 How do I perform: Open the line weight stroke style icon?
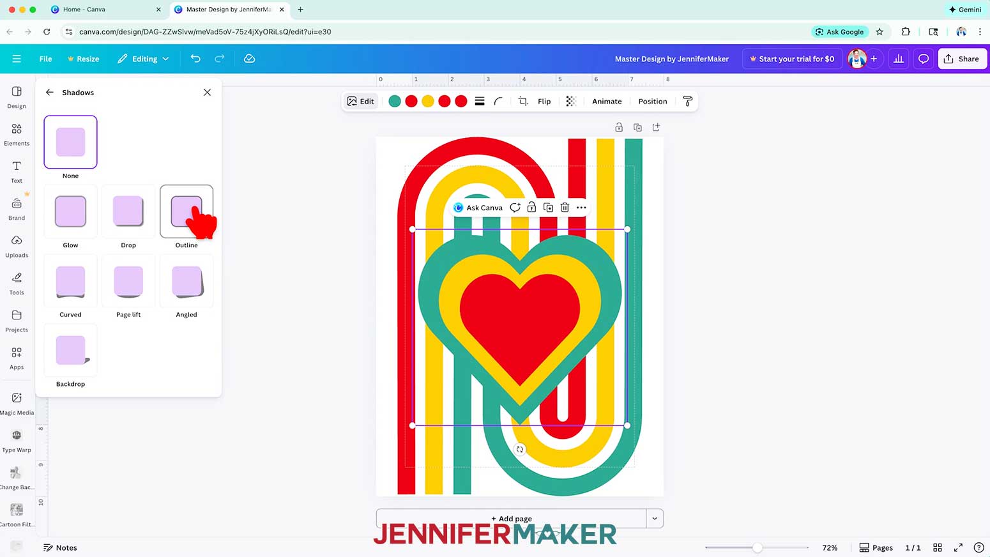(x=480, y=101)
